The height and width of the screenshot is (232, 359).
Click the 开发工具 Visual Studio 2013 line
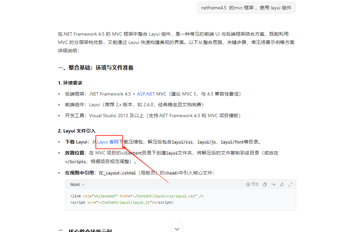[153, 116]
